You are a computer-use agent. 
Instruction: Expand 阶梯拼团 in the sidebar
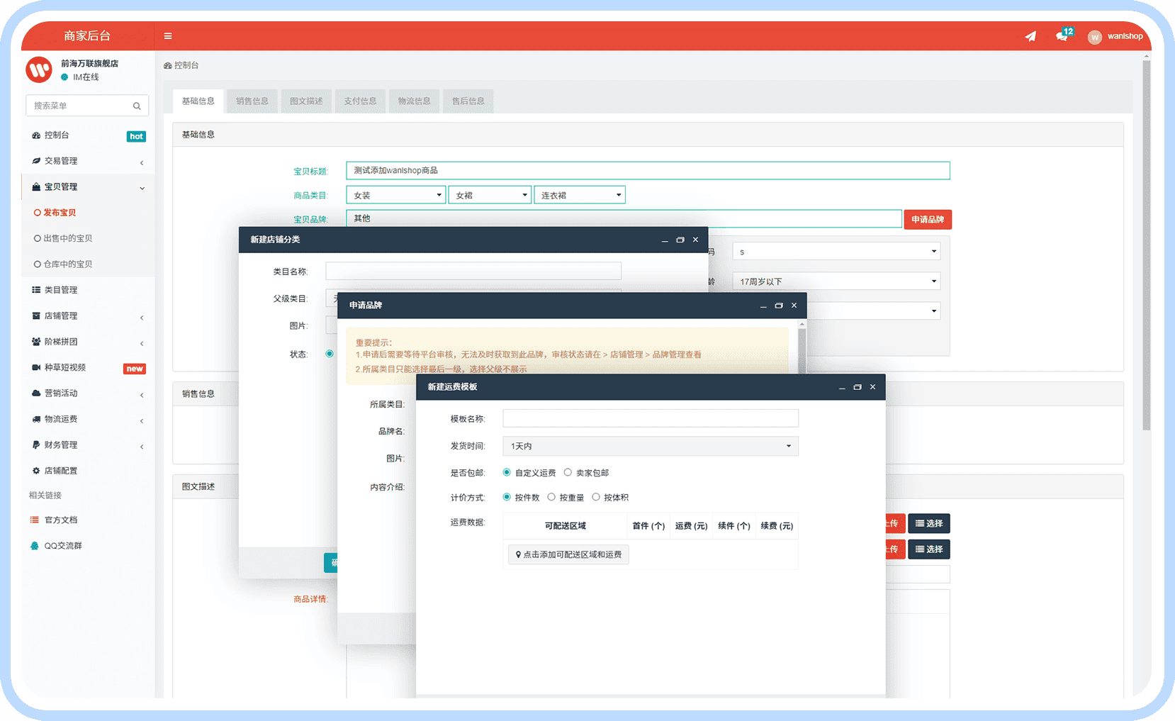point(88,342)
